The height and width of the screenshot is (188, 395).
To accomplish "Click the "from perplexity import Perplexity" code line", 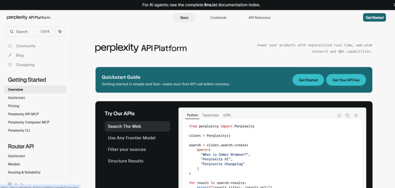I will coord(222,126).
